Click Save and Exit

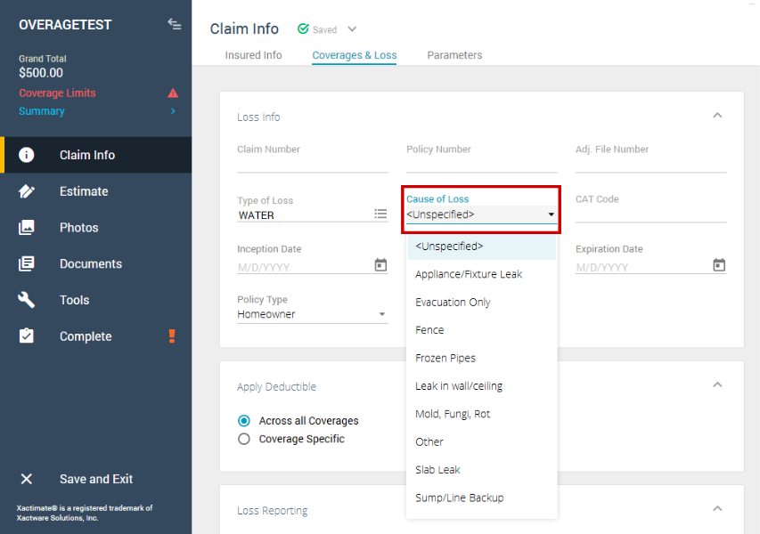tap(96, 479)
